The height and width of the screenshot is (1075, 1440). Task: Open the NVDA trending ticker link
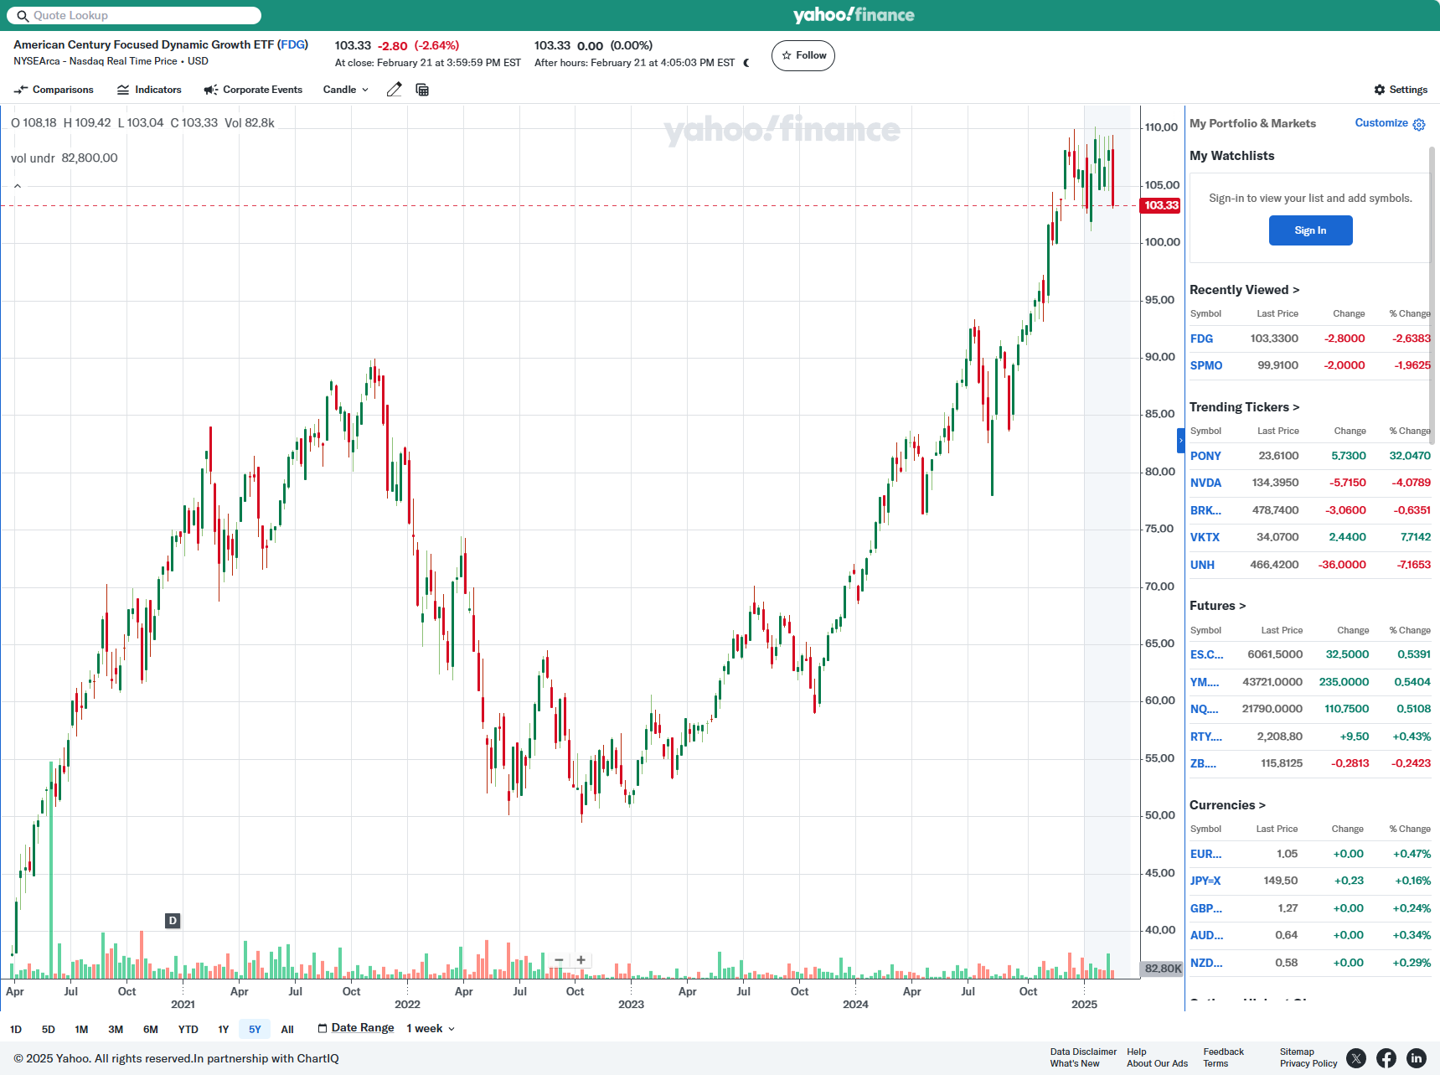(x=1205, y=483)
